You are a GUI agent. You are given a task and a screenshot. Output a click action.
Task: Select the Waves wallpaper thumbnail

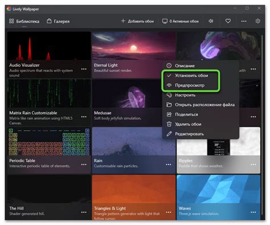coord(218,189)
